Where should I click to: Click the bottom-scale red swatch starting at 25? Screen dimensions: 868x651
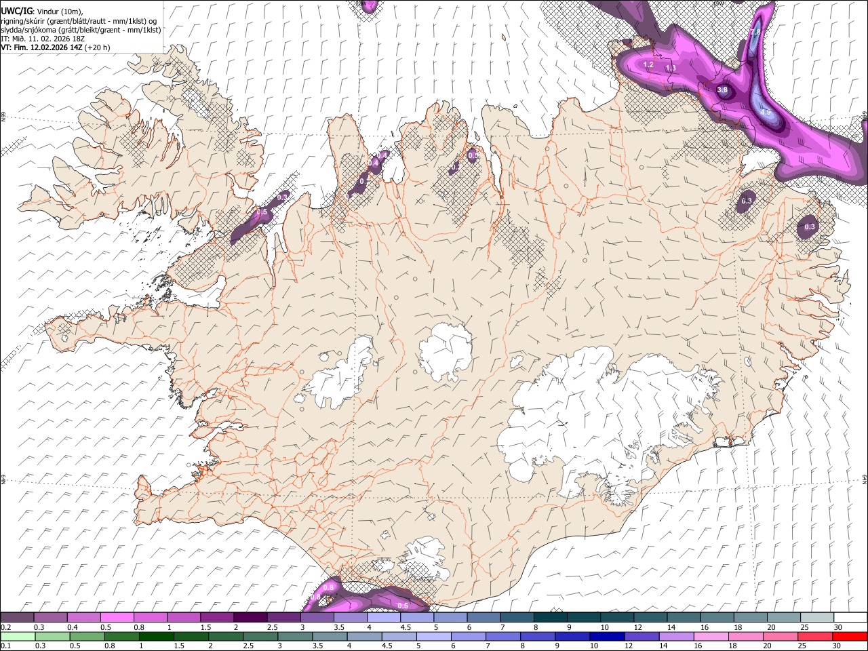pyautogui.click(x=814, y=636)
